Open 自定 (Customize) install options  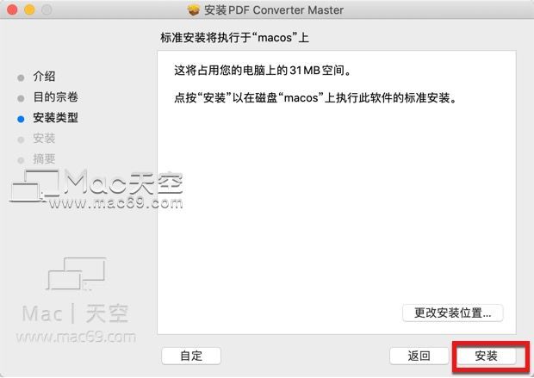(191, 356)
